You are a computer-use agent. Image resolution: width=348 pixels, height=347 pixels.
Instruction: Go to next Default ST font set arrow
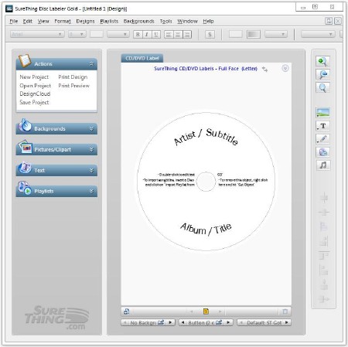(286, 322)
